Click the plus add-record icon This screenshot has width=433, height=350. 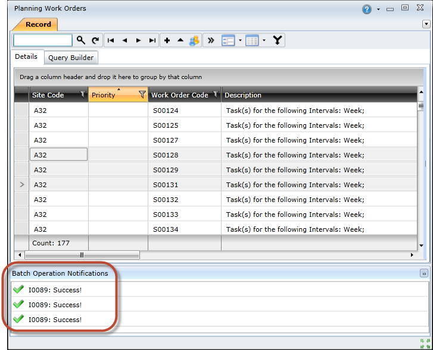167,40
